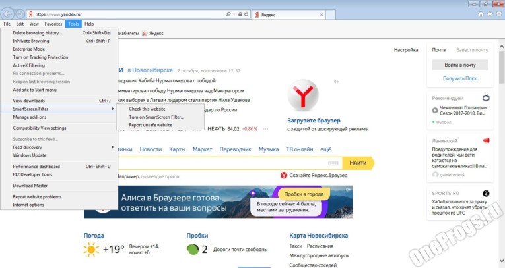Click the lock security icon in address bar
Viewport: 505px width, 268px height.
tap(240, 14)
